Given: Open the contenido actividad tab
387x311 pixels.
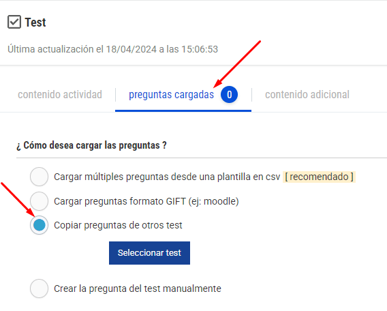Looking at the screenshot, I should click(60, 95).
